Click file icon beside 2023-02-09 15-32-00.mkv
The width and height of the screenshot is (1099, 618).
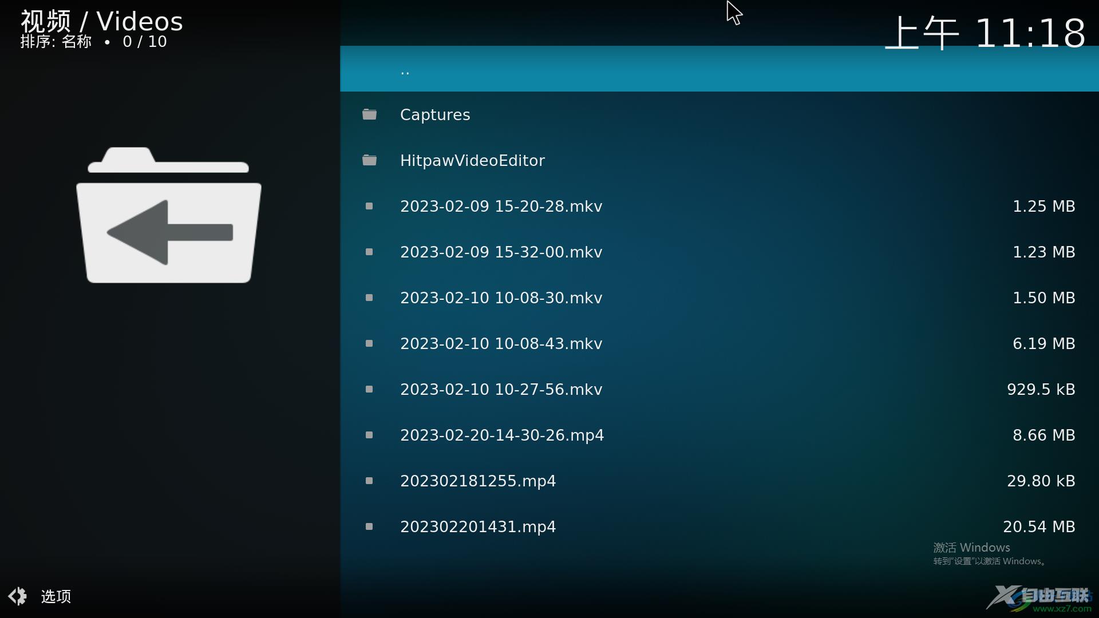[x=369, y=252]
